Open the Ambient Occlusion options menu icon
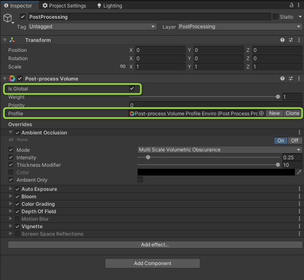This screenshot has height=280, width=304. tap(299, 133)
